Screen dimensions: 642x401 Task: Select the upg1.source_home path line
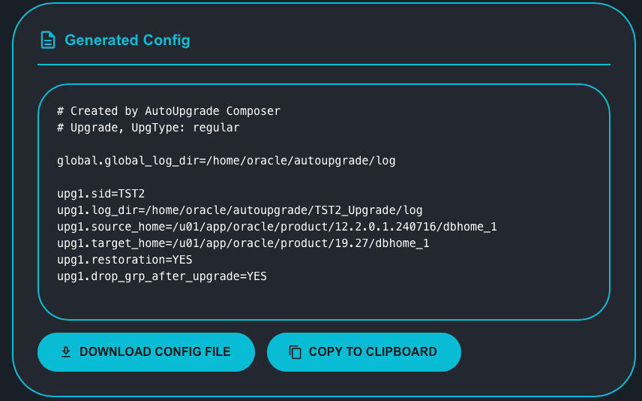pos(277,227)
